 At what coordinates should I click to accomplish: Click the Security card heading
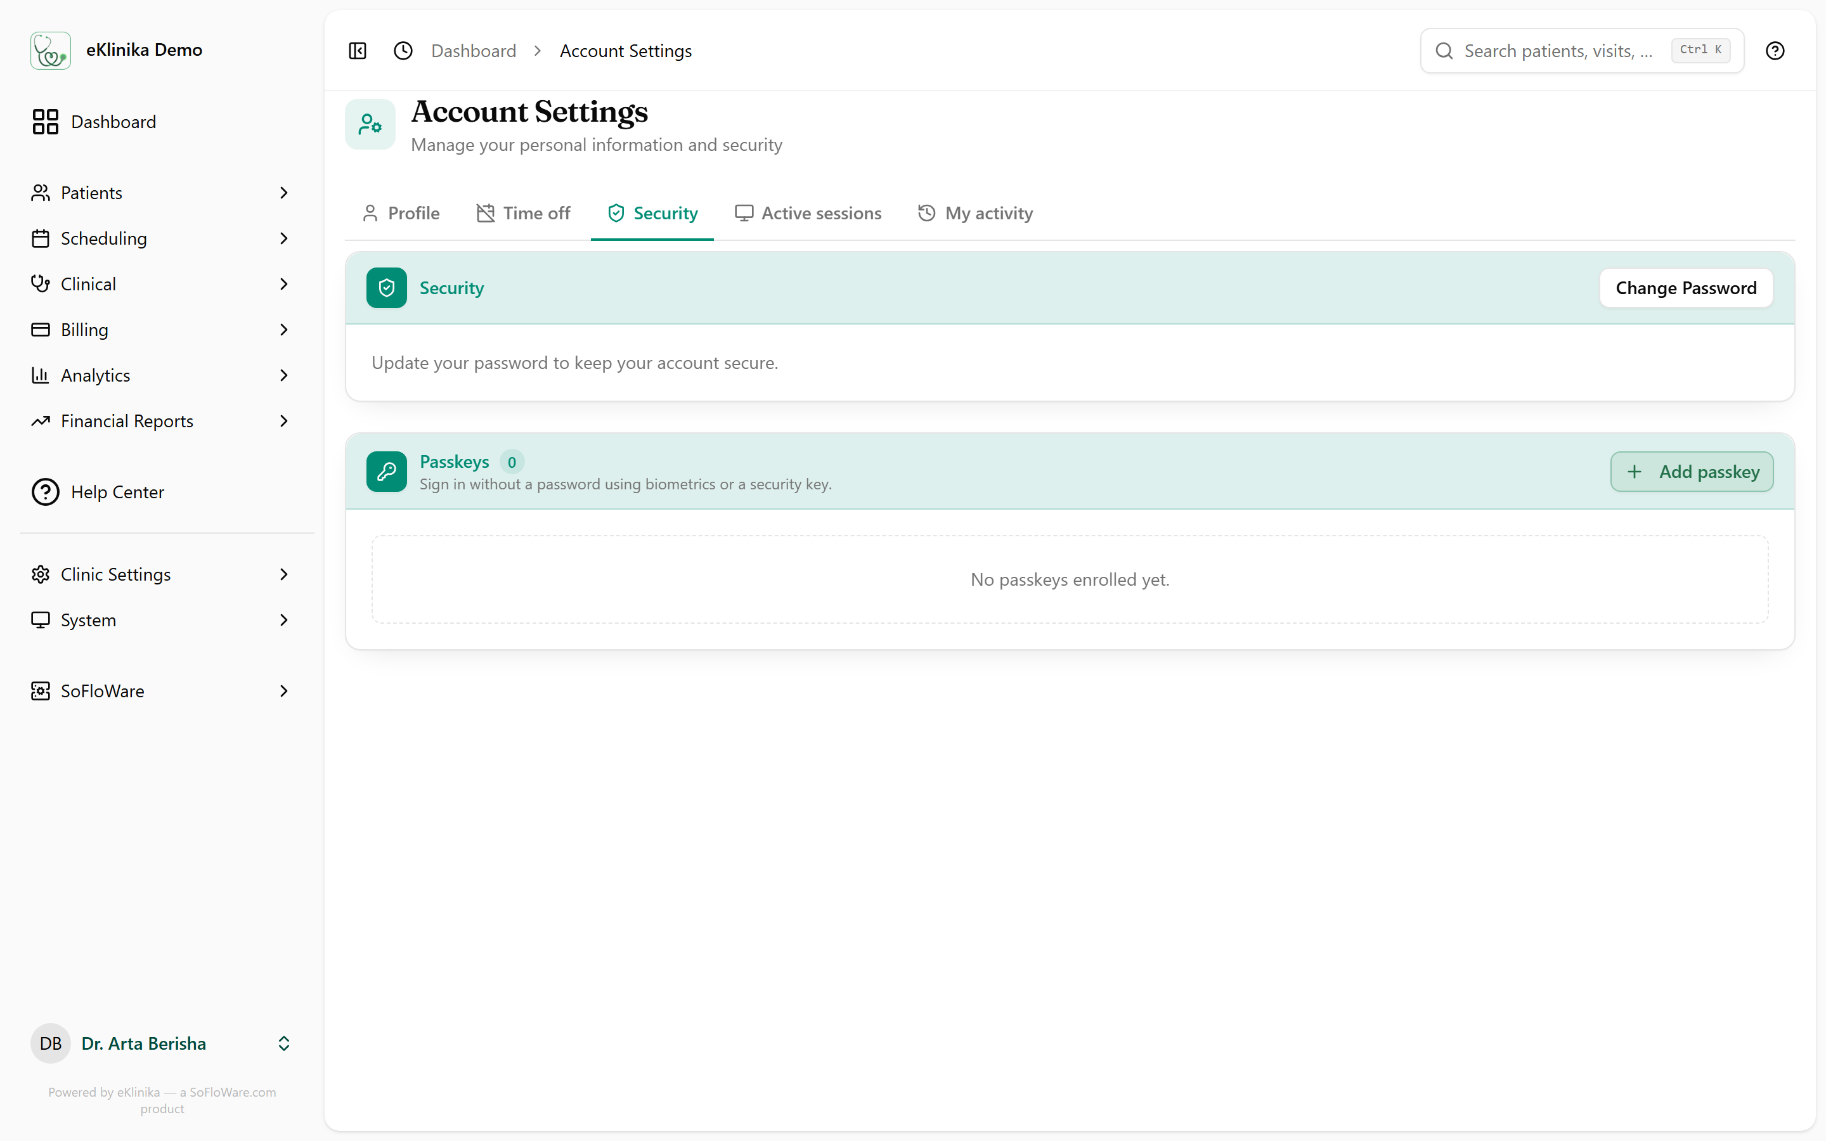pyautogui.click(x=451, y=288)
